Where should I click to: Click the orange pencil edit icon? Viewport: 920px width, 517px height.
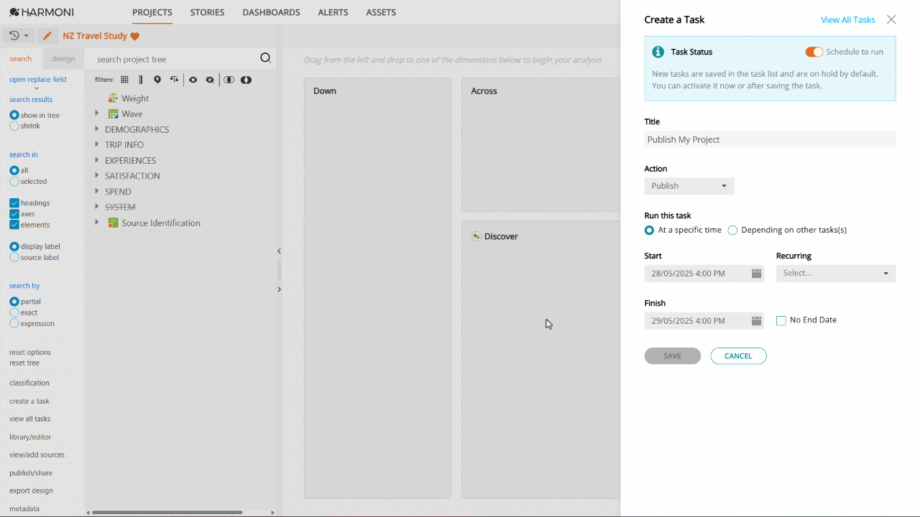tap(47, 35)
